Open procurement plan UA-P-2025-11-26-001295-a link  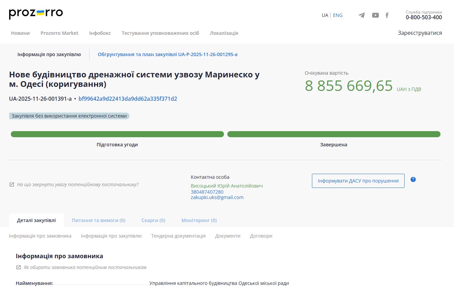tap(167, 54)
